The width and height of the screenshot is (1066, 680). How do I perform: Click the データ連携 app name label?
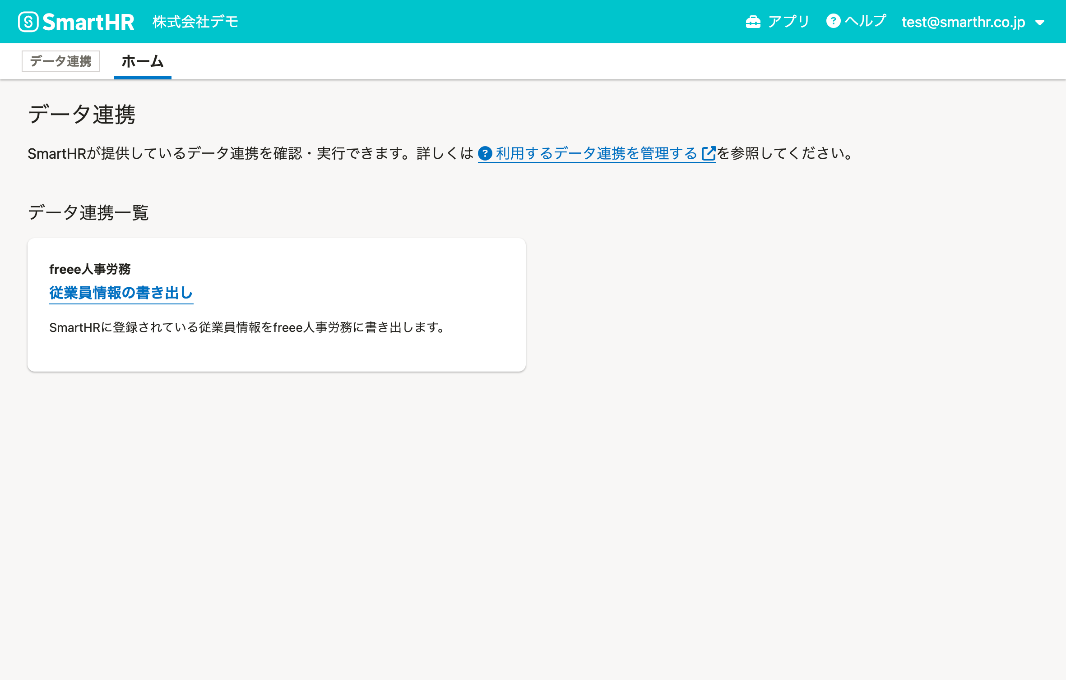pos(60,61)
